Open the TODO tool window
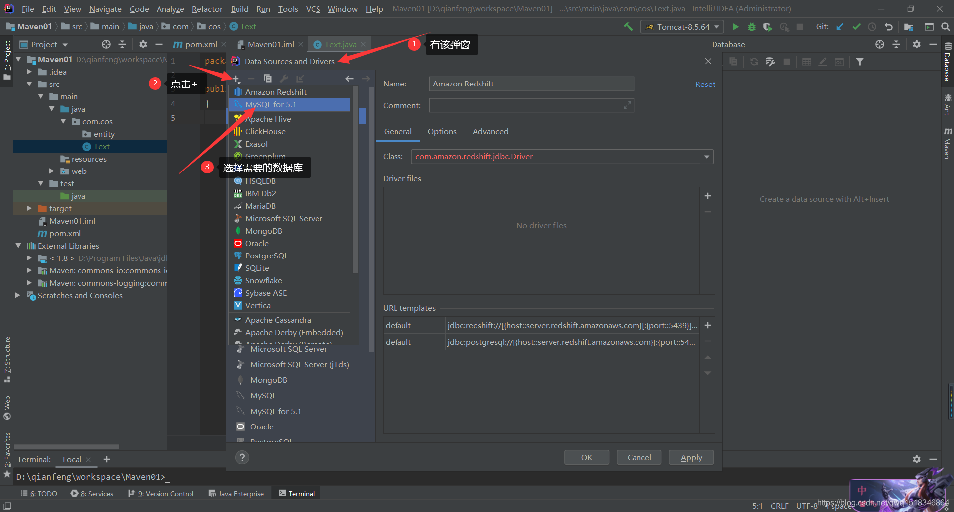The height and width of the screenshot is (512, 954). click(39, 494)
